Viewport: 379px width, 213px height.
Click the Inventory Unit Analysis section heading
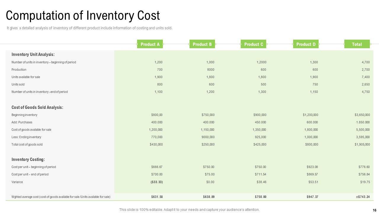pos(33,54)
